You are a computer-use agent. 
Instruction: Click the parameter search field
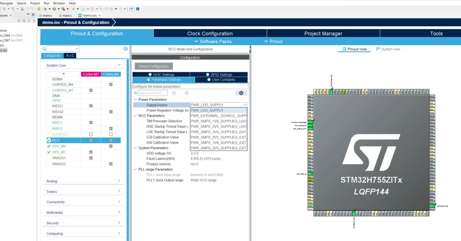point(153,93)
